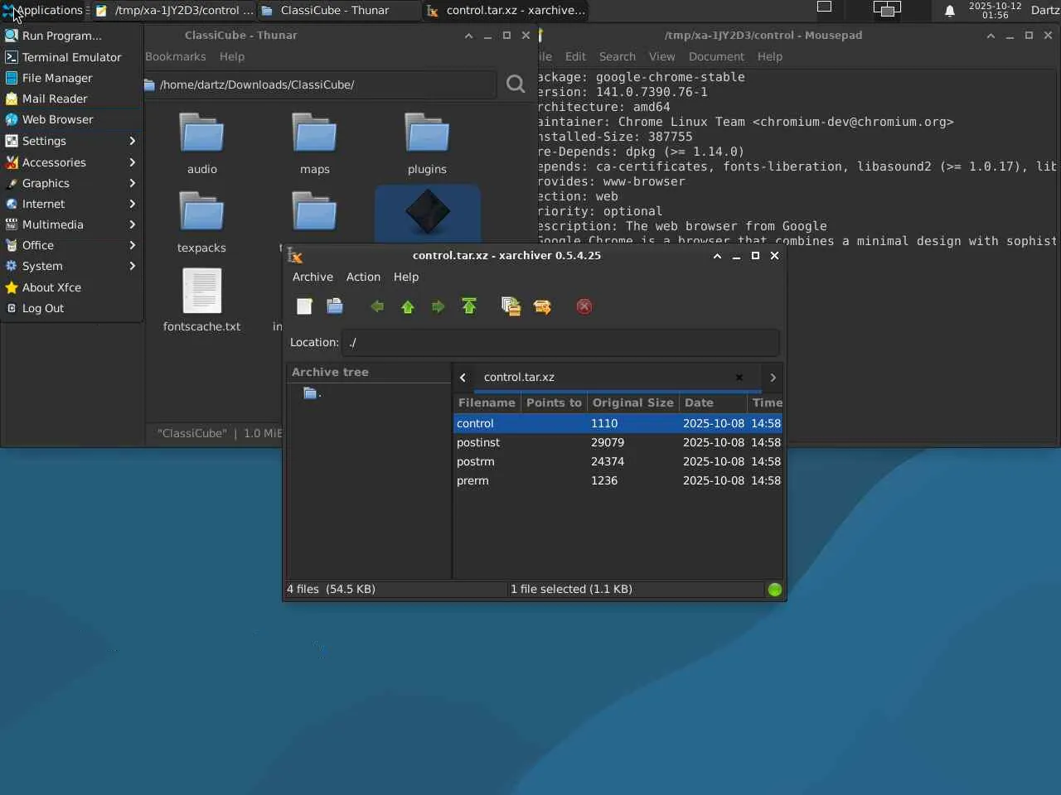Open the Document menu in Mousepad
1061x795 pixels.
[x=716, y=56]
